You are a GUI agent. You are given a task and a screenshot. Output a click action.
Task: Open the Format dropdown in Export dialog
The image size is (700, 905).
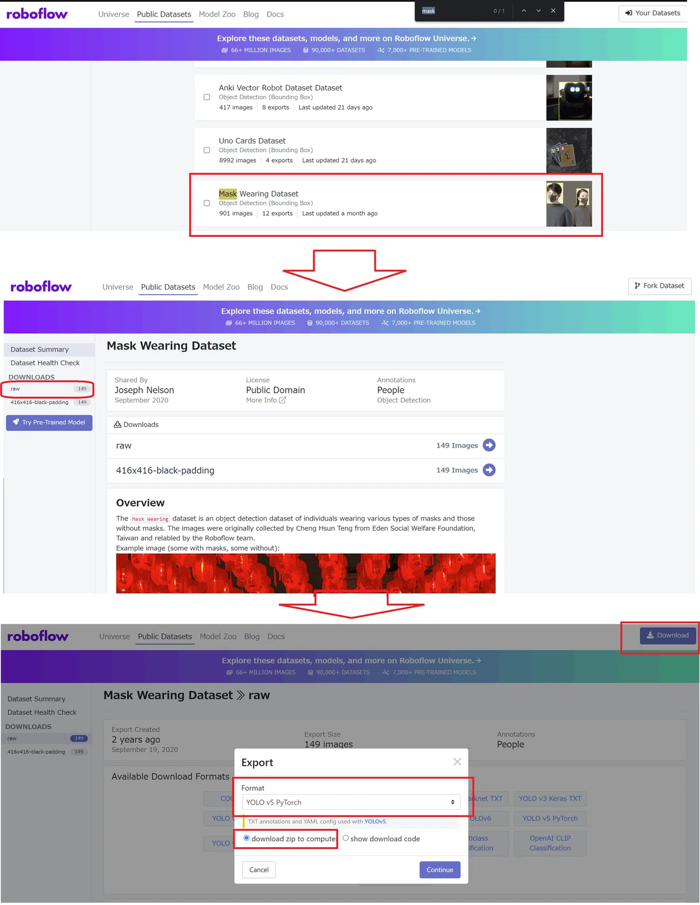351,802
